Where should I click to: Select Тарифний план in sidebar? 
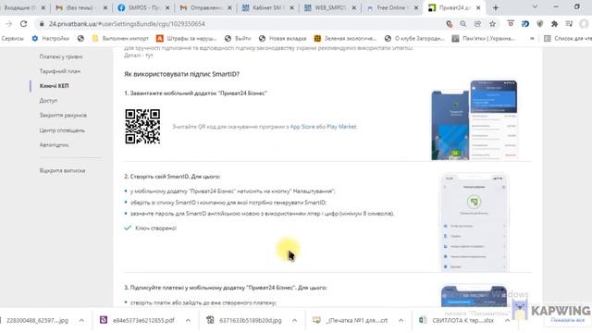(x=59, y=71)
